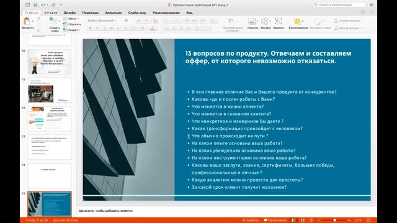Click the Вставить paste icon
Image resolution: width=397 pixels, height=223 pixels.
pos(27,22)
